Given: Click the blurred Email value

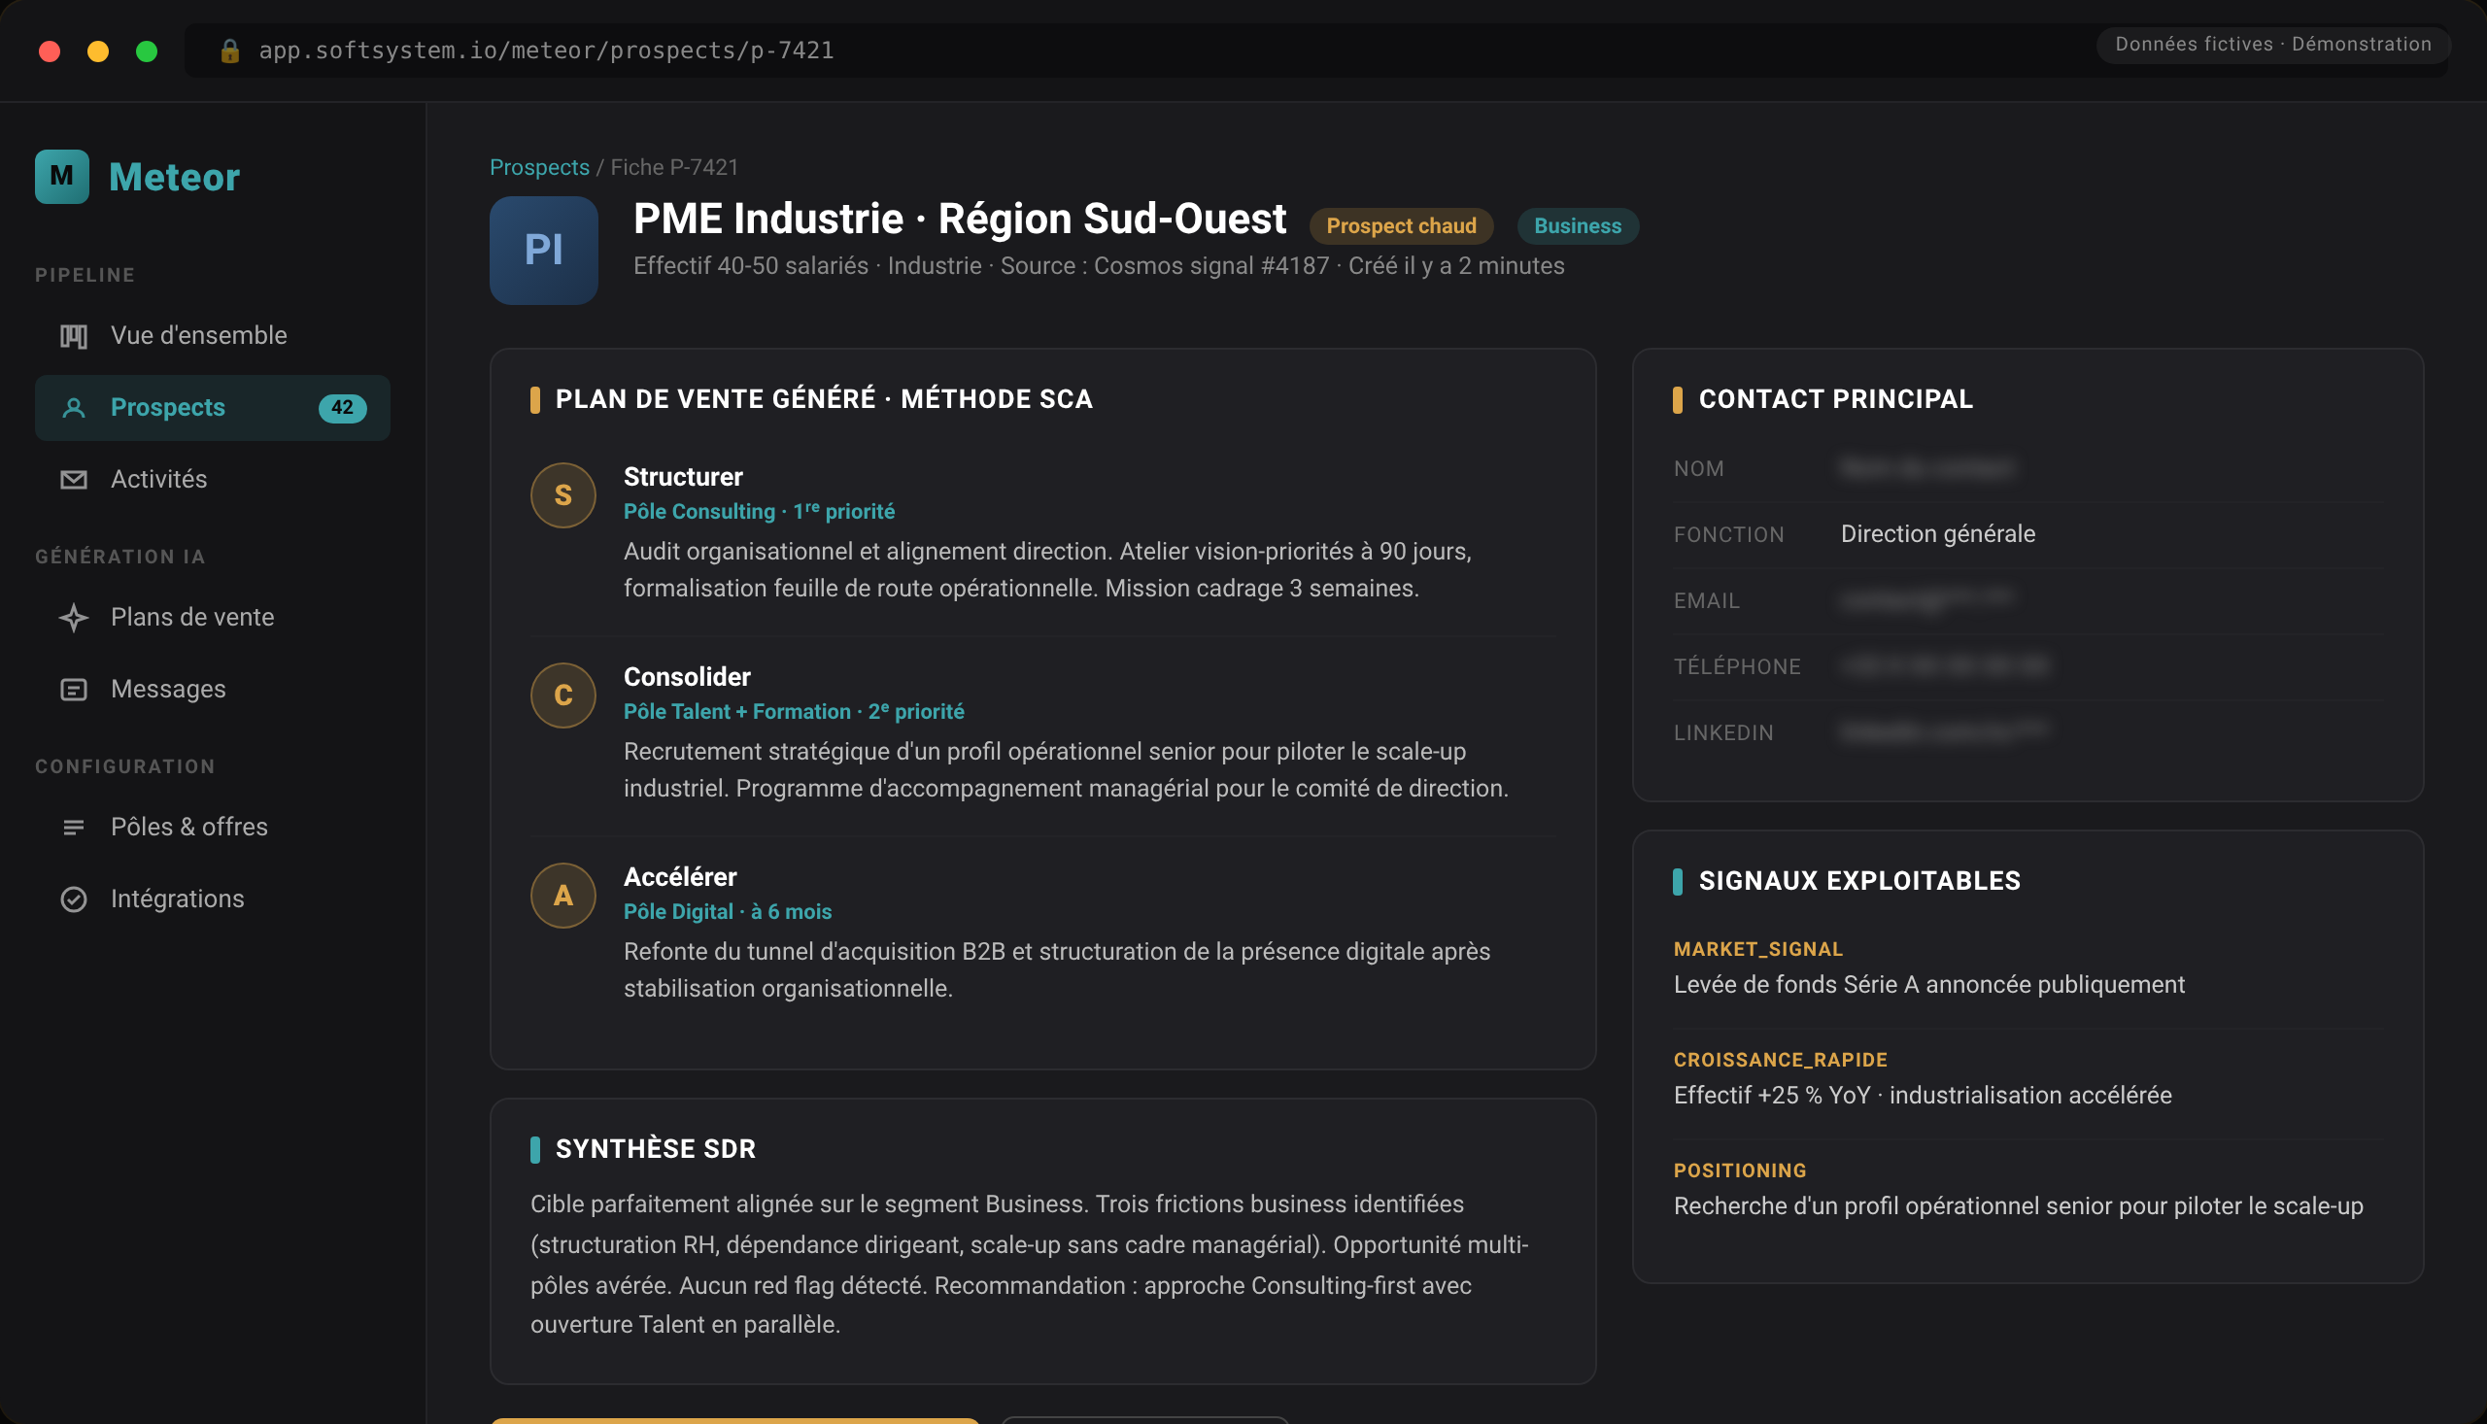Looking at the screenshot, I should (1925, 600).
